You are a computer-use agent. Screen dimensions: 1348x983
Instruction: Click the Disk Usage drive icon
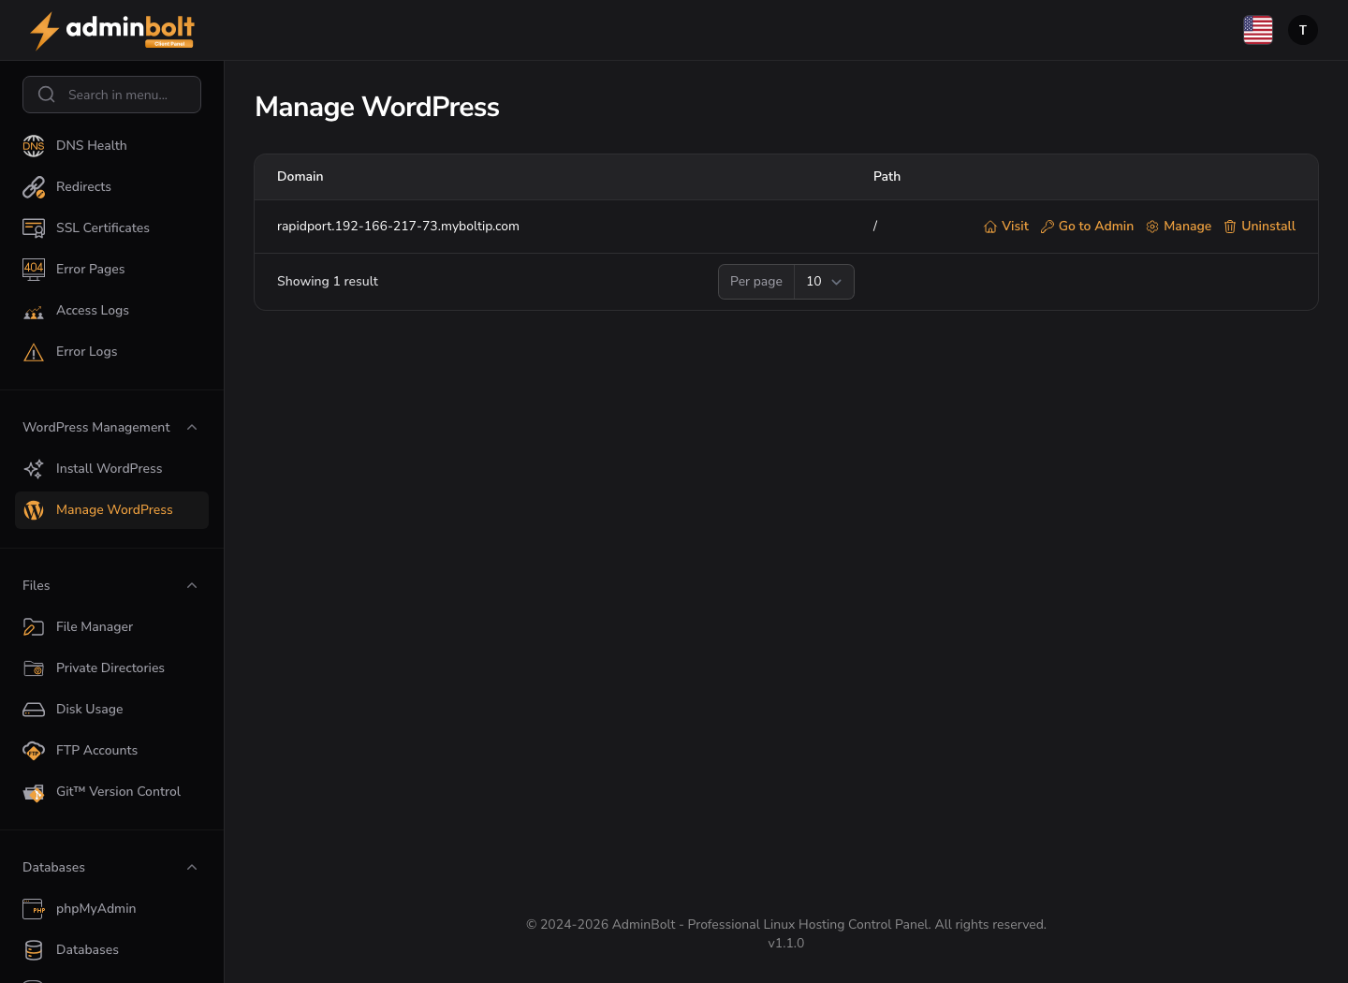pos(34,709)
